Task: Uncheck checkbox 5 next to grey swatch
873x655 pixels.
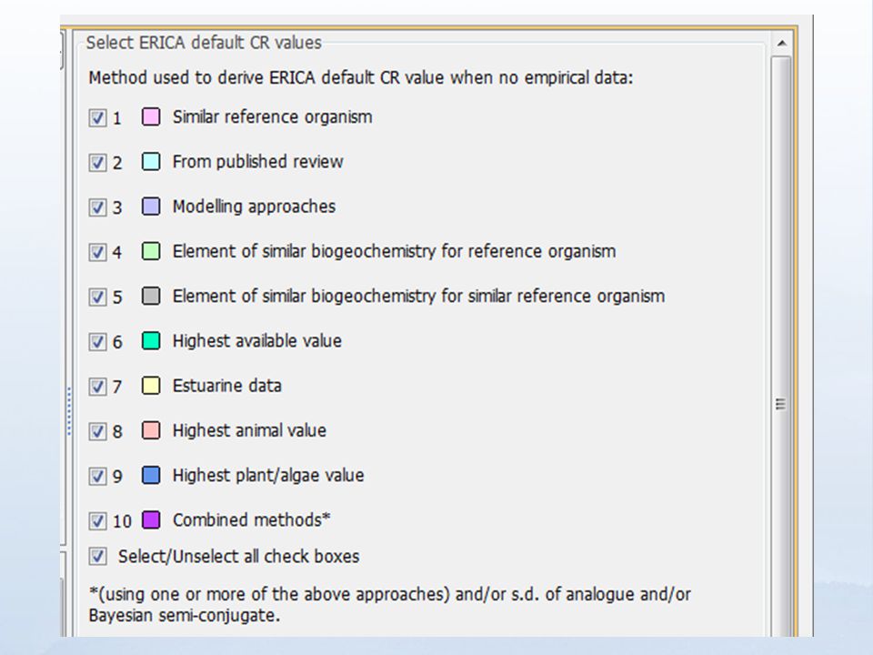Action: click(x=97, y=297)
